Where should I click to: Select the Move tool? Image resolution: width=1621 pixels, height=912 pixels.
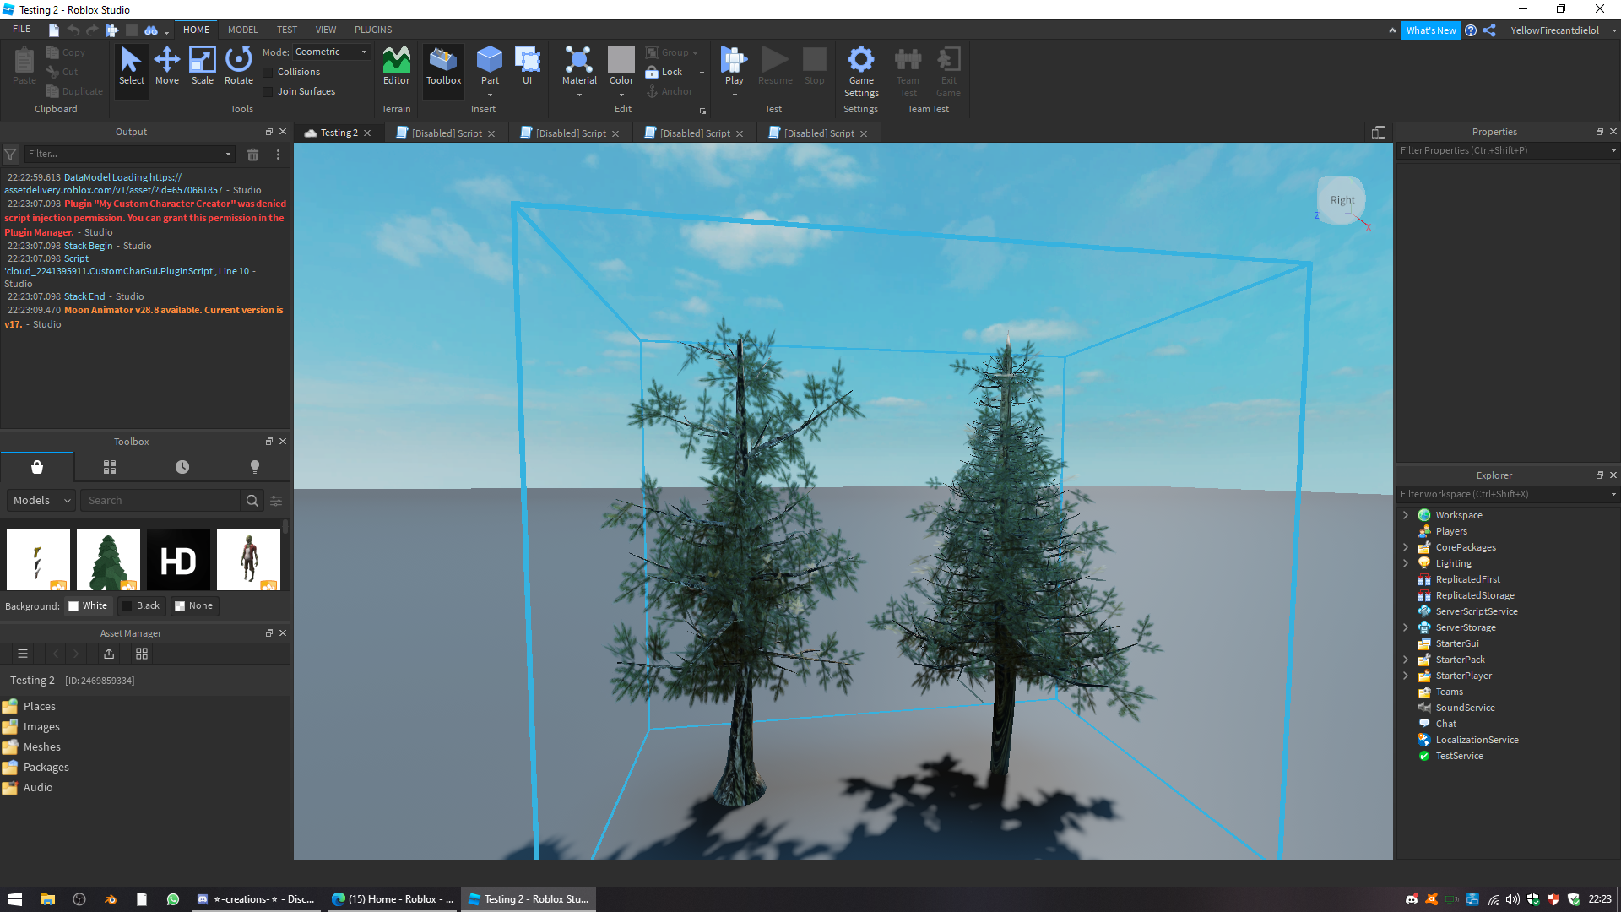coord(167,67)
